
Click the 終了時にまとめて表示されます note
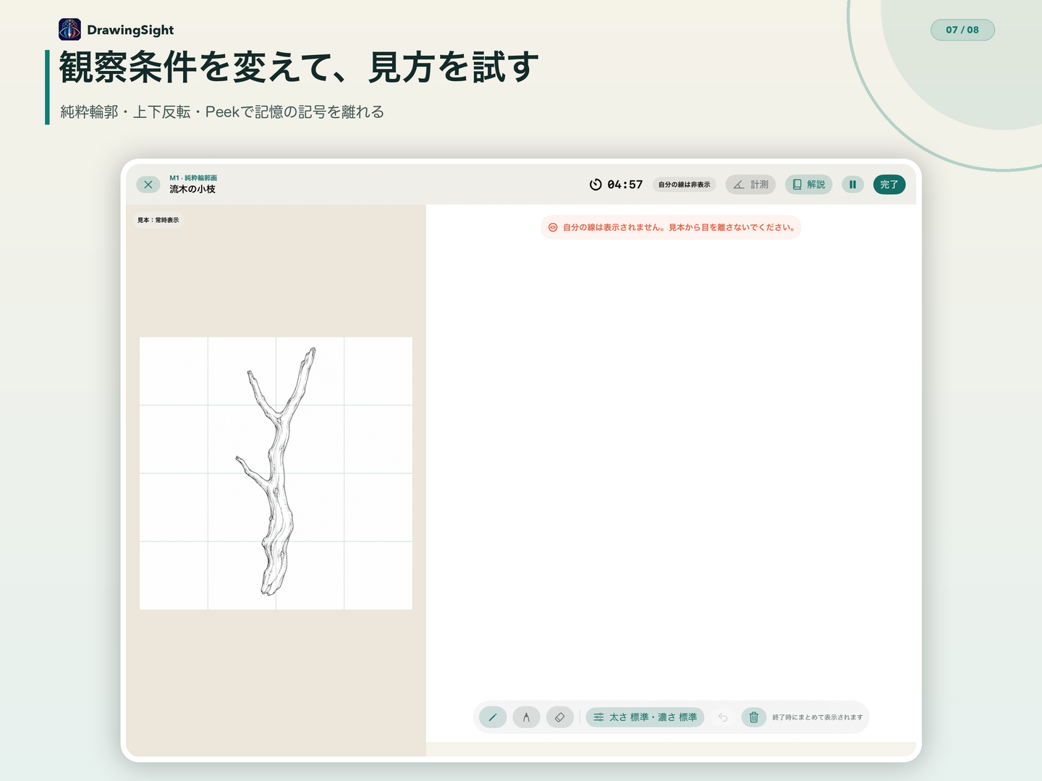(818, 717)
